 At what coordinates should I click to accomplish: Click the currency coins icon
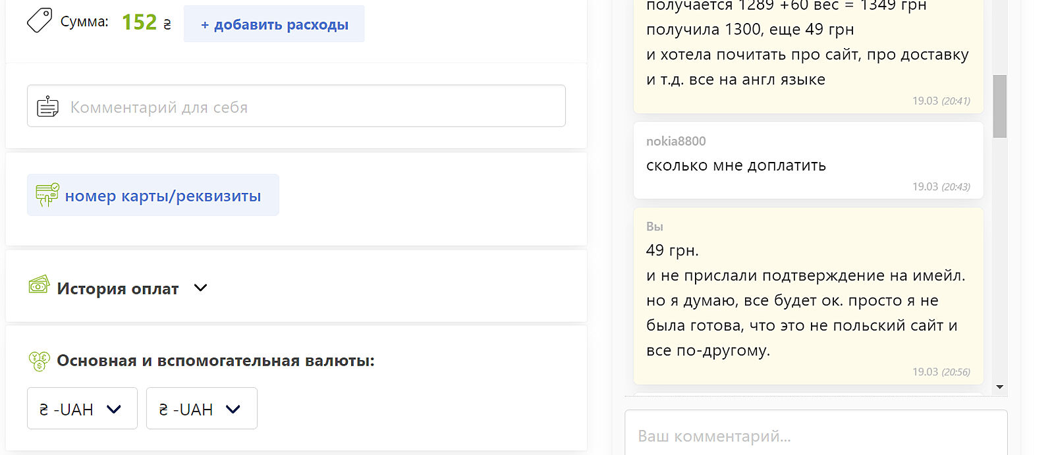[39, 361]
